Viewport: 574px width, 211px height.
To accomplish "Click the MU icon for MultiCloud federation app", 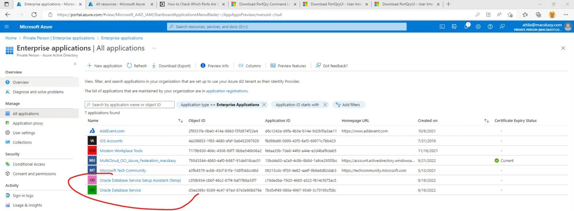I will pos(92,160).
